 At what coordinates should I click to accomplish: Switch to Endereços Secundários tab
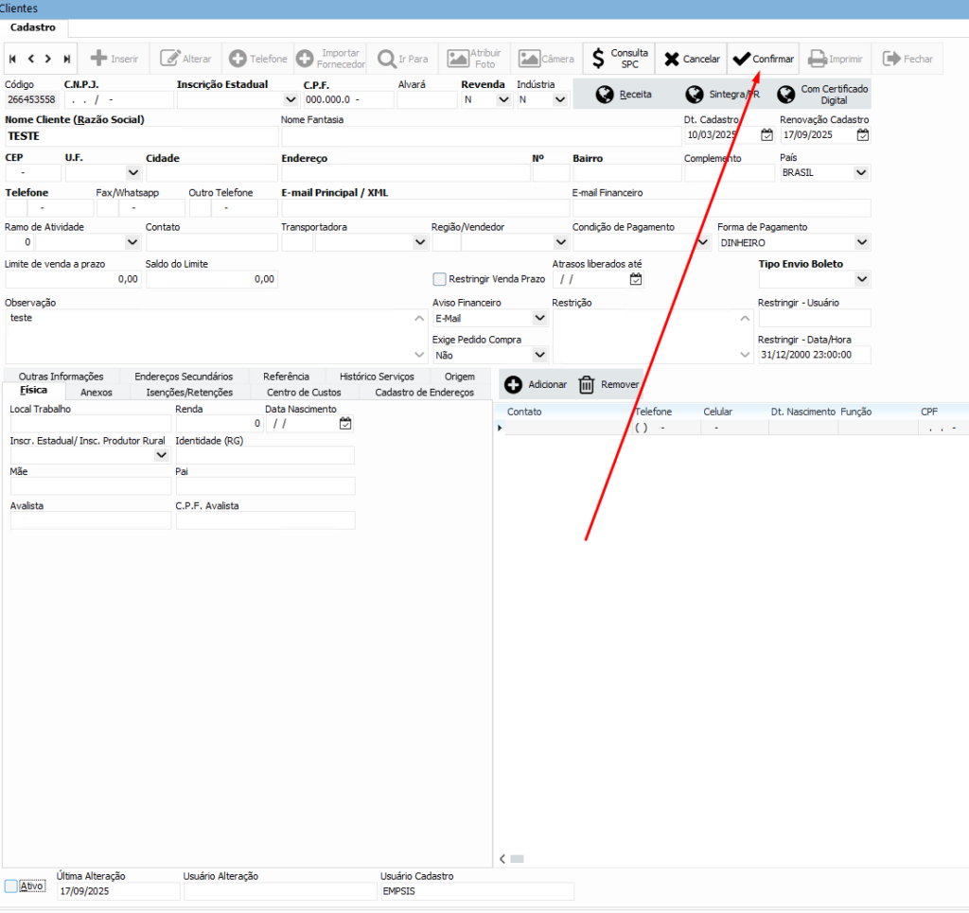(183, 377)
